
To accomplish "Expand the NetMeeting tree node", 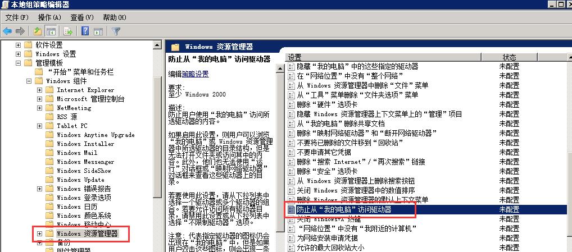I will tap(40, 108).
